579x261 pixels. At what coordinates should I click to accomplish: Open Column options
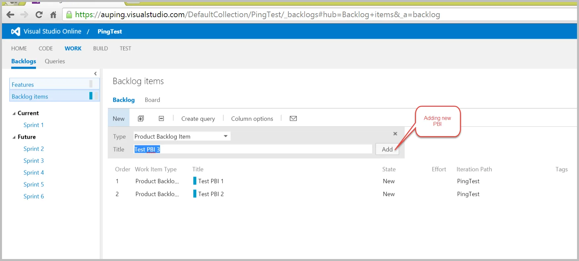(252, 119)
